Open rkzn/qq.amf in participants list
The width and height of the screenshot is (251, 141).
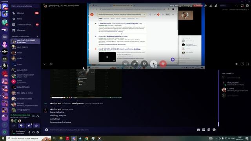coord(235,83)
